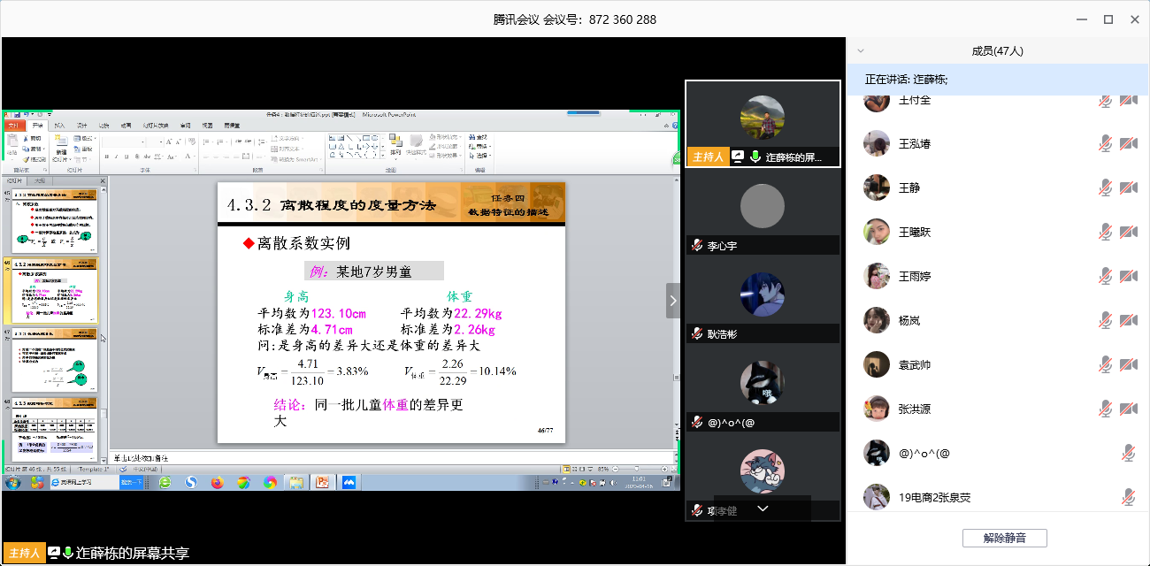Viewport: 1150px width, 566px height.
Task: Click the 正在讲话 speaker status bar
Action: coord(997,80)
